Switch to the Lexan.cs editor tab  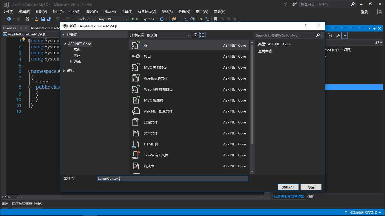point(10,28)
